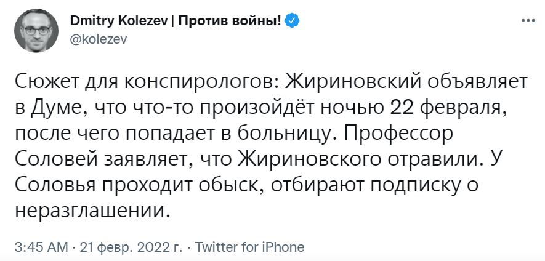Click the word 'Соловей' in the tweet
The height and width of the screenshot is (261, 545).
[x=56, y=159]
